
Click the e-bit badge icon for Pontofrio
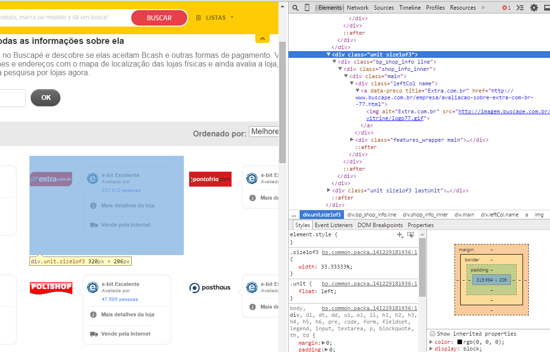coord(252,178)
